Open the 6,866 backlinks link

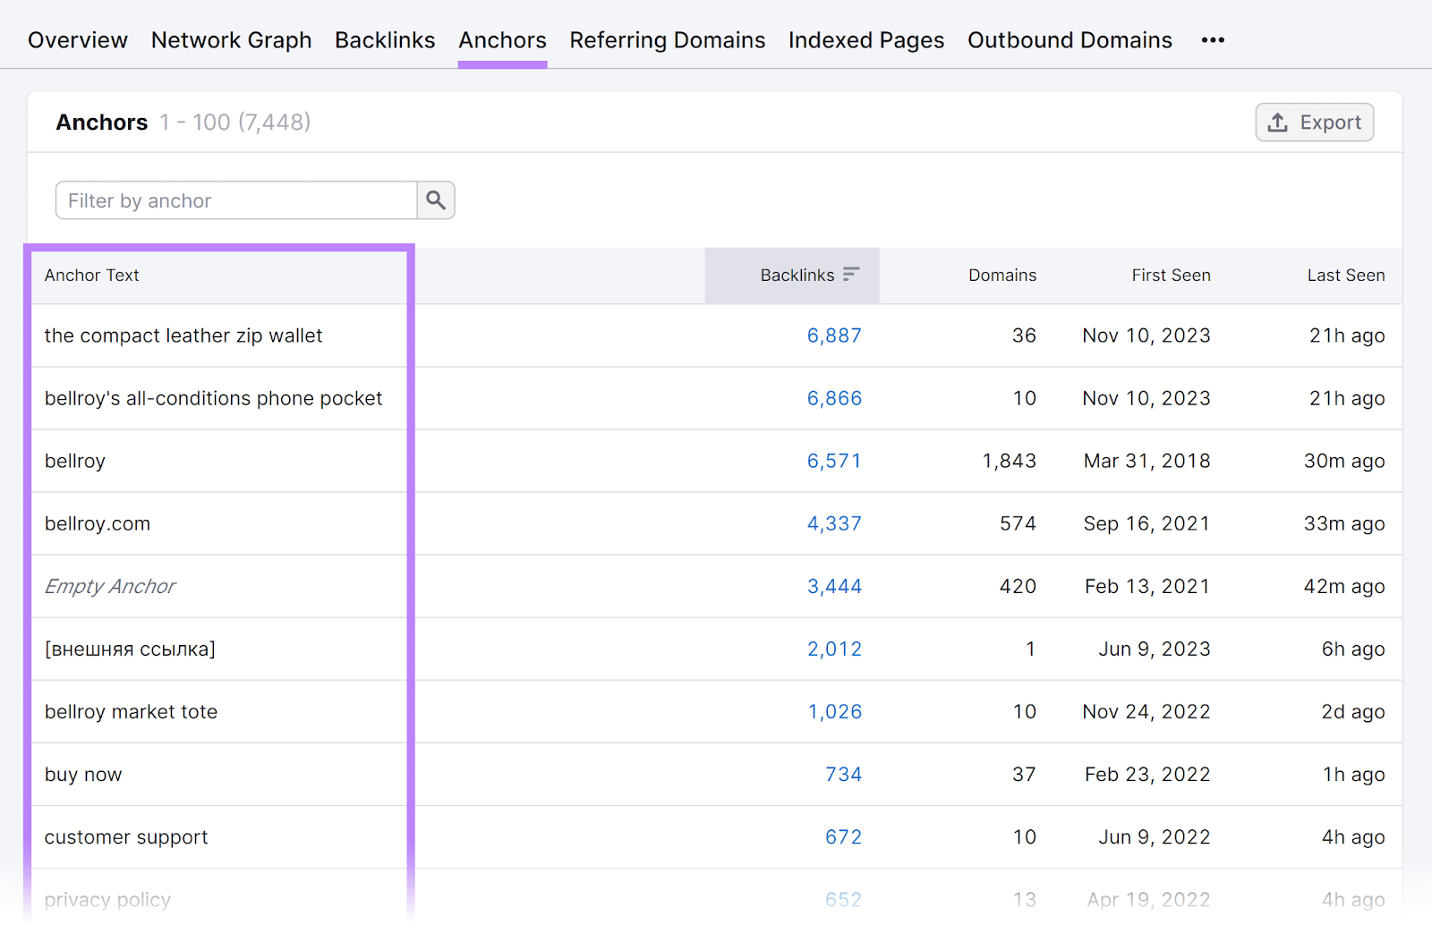pyautogui.click(x=834, y=398)
